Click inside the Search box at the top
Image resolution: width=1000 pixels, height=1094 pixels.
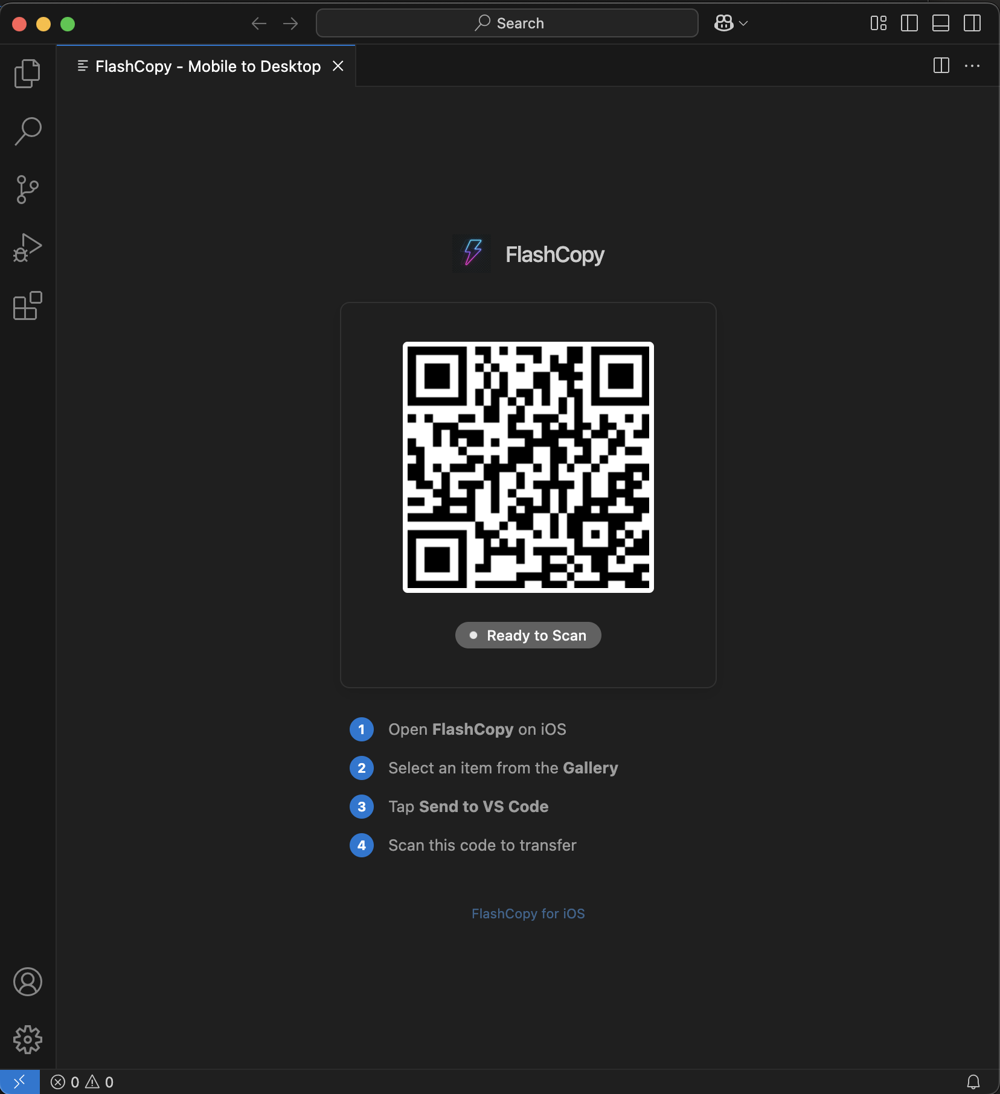click(x=506, y=23)
